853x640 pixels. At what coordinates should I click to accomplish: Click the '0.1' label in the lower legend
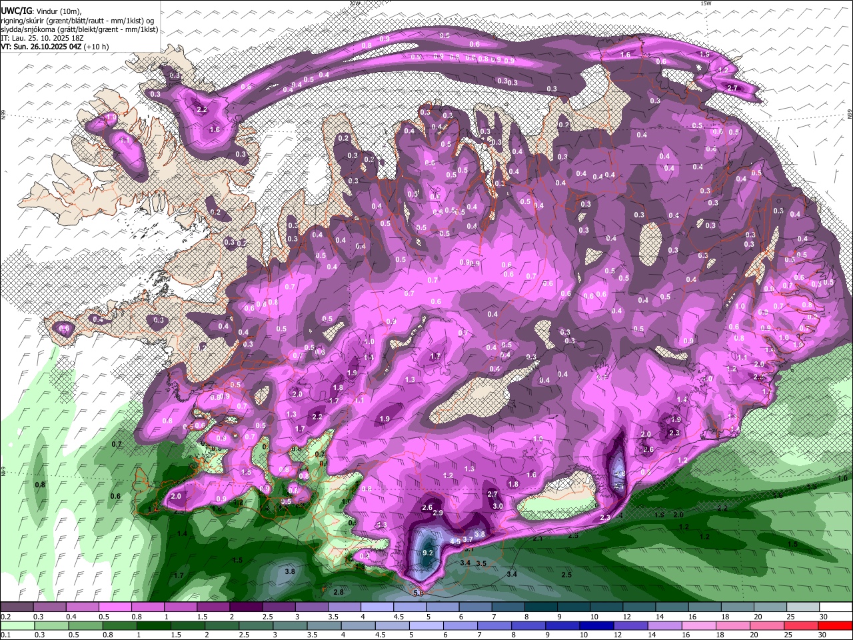pyautogui.click(x=5, y=635)
